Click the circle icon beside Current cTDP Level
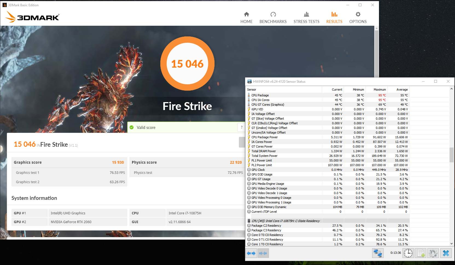 [249, 211]
